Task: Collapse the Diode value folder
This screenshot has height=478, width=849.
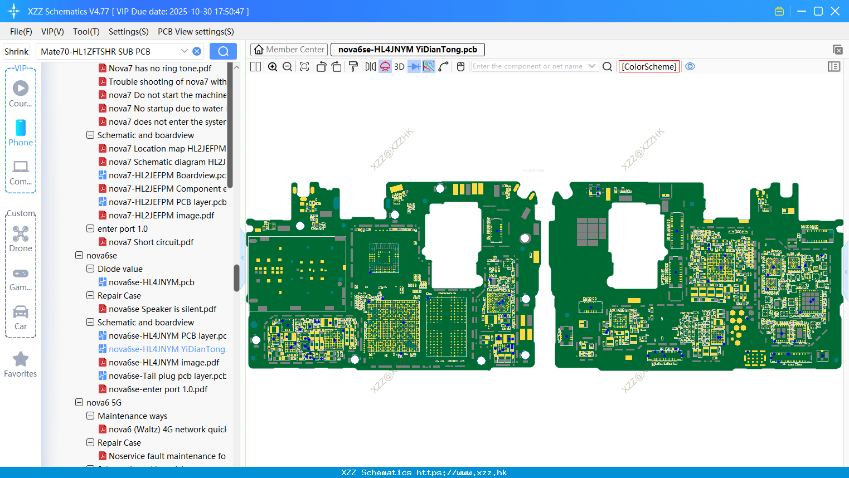Action: 90,269
